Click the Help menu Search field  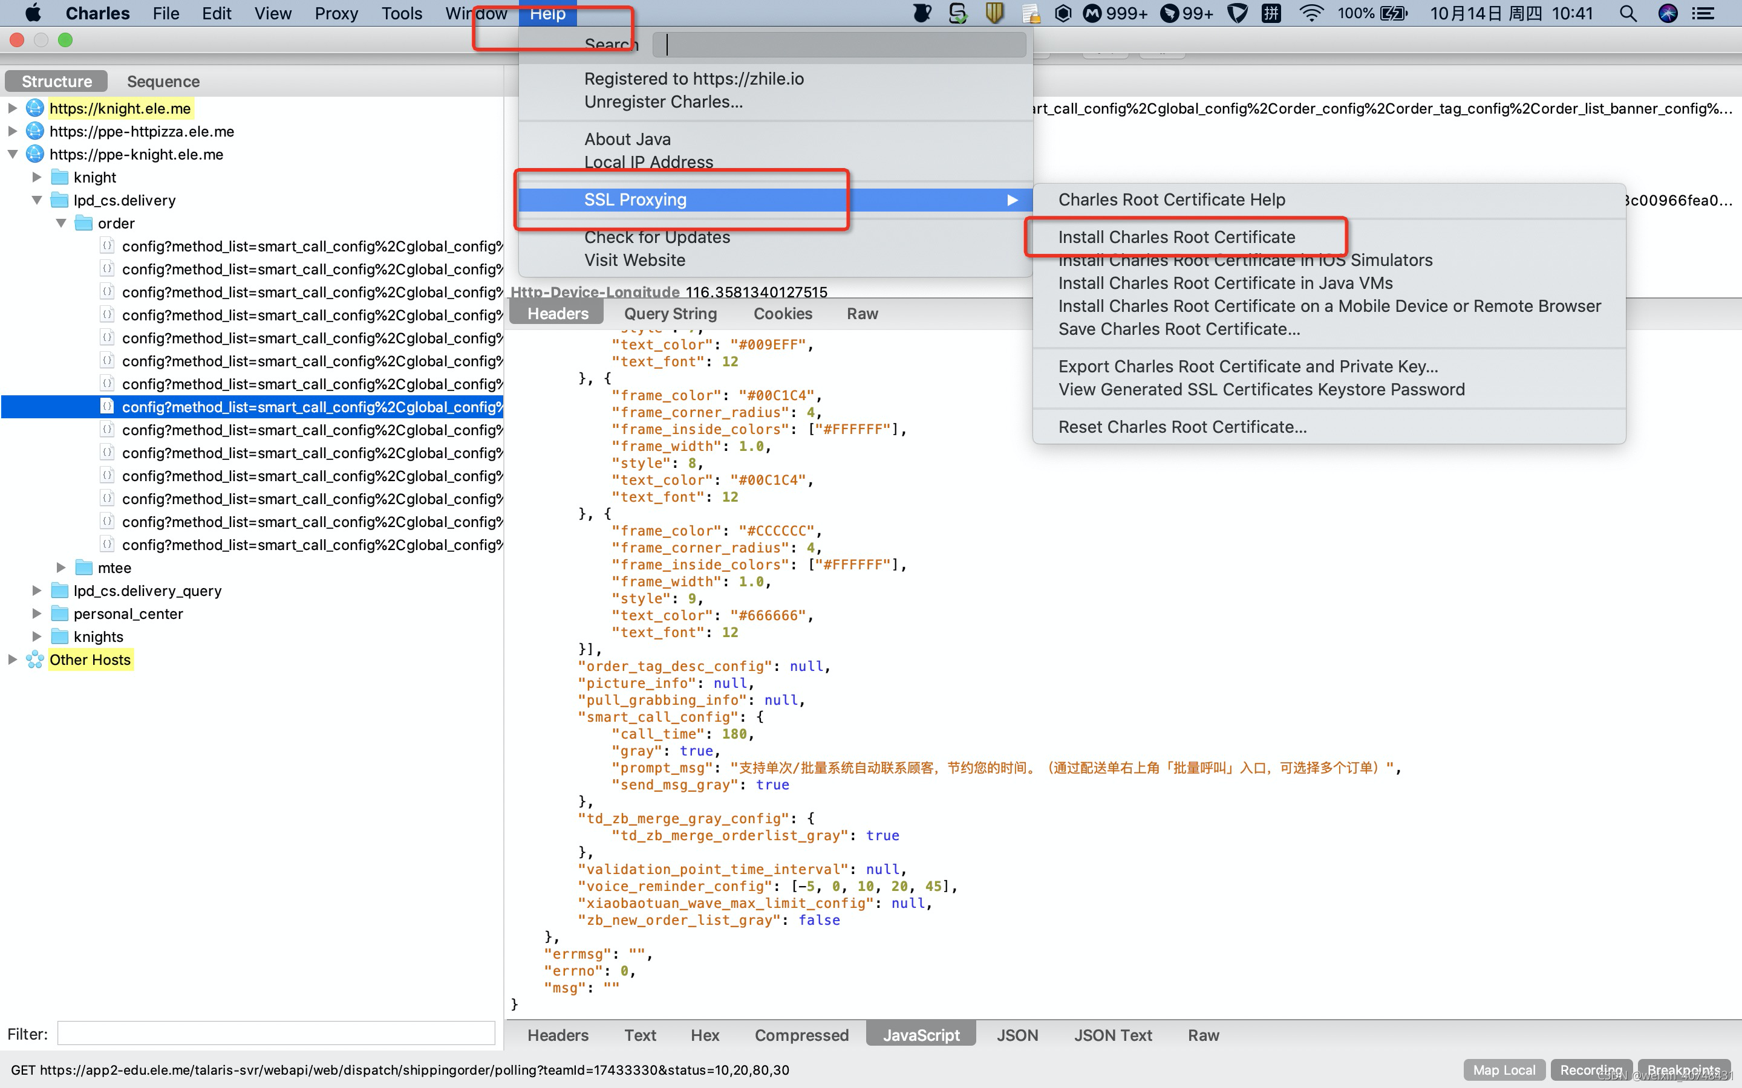click(840, 45)
